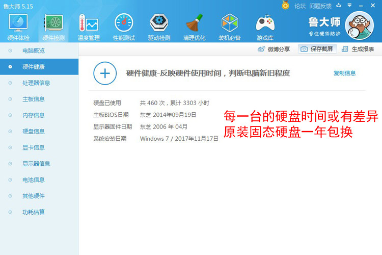Open 论坛 forum link

click(x=300, y=6)
